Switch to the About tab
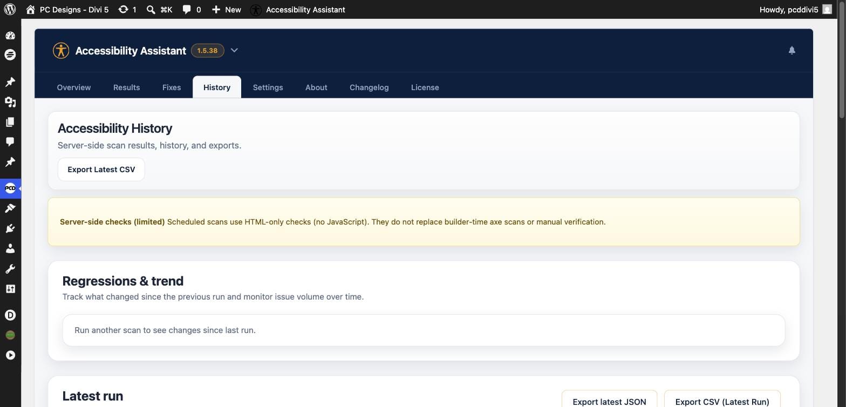Viewport: 846px width, 407px height. pos(316,87)
